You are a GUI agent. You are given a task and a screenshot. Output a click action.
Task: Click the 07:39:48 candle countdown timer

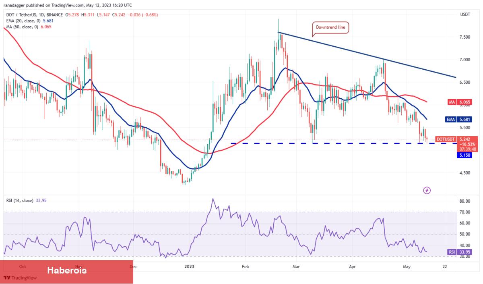467,149
